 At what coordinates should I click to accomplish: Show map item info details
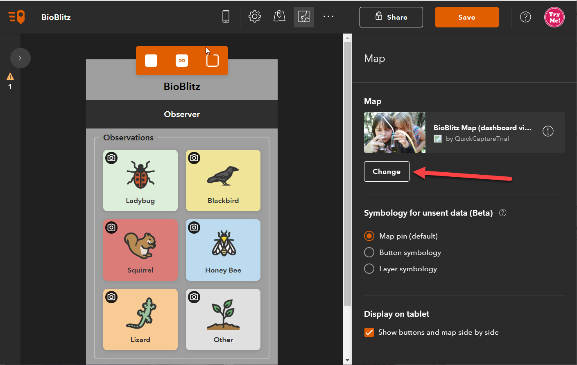548,131
